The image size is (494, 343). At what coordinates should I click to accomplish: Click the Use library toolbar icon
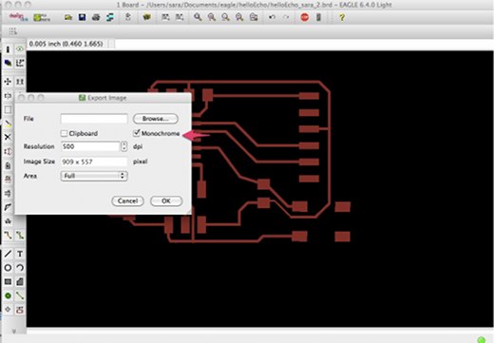(x=146, y=17)
